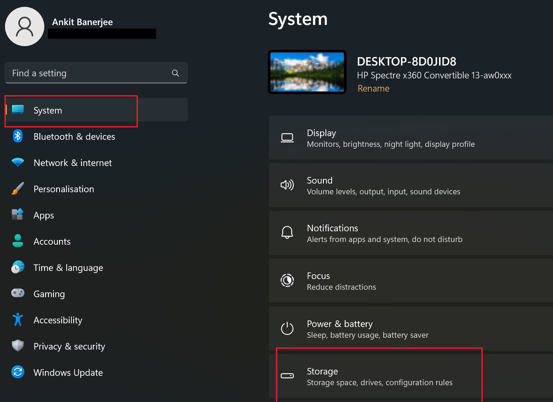
Task: Expand the Network & internet settings
Action: click(72, 162)
